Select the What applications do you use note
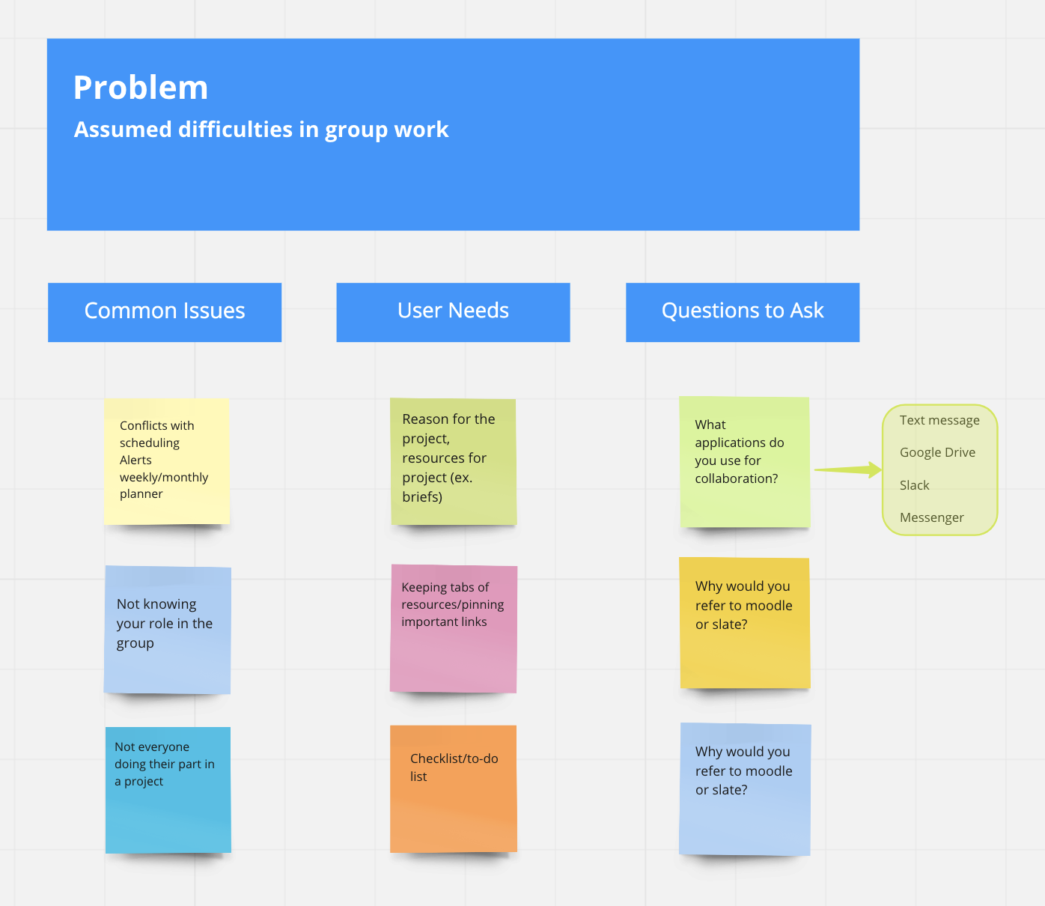The height and width of the screenshot is (906, 1045). coord(745,462)
